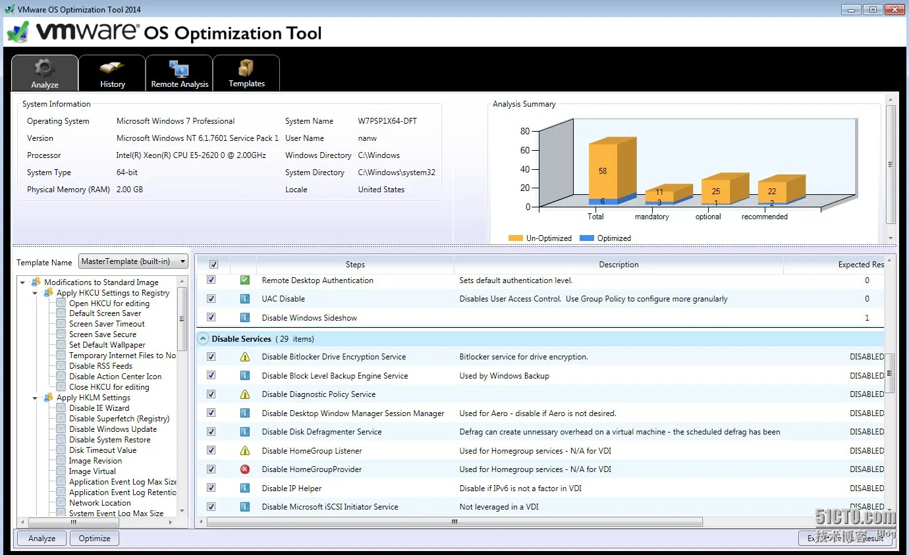Select Disable Superfetch (Registry) tree item

point(119,419)
